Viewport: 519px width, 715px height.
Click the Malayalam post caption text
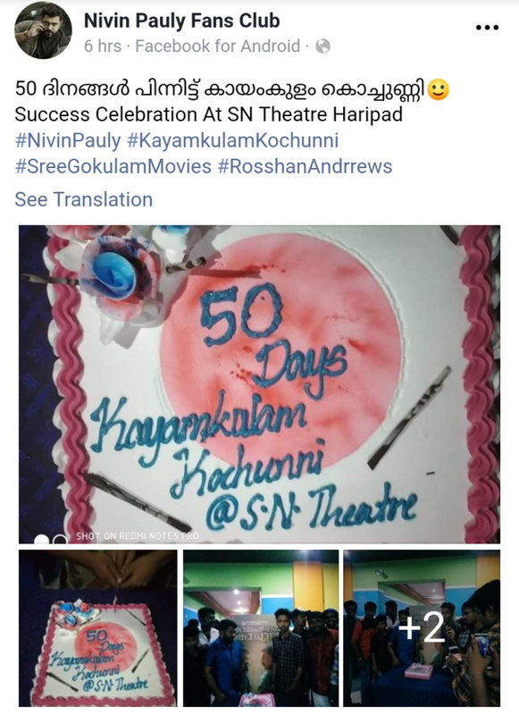[221, 89]
